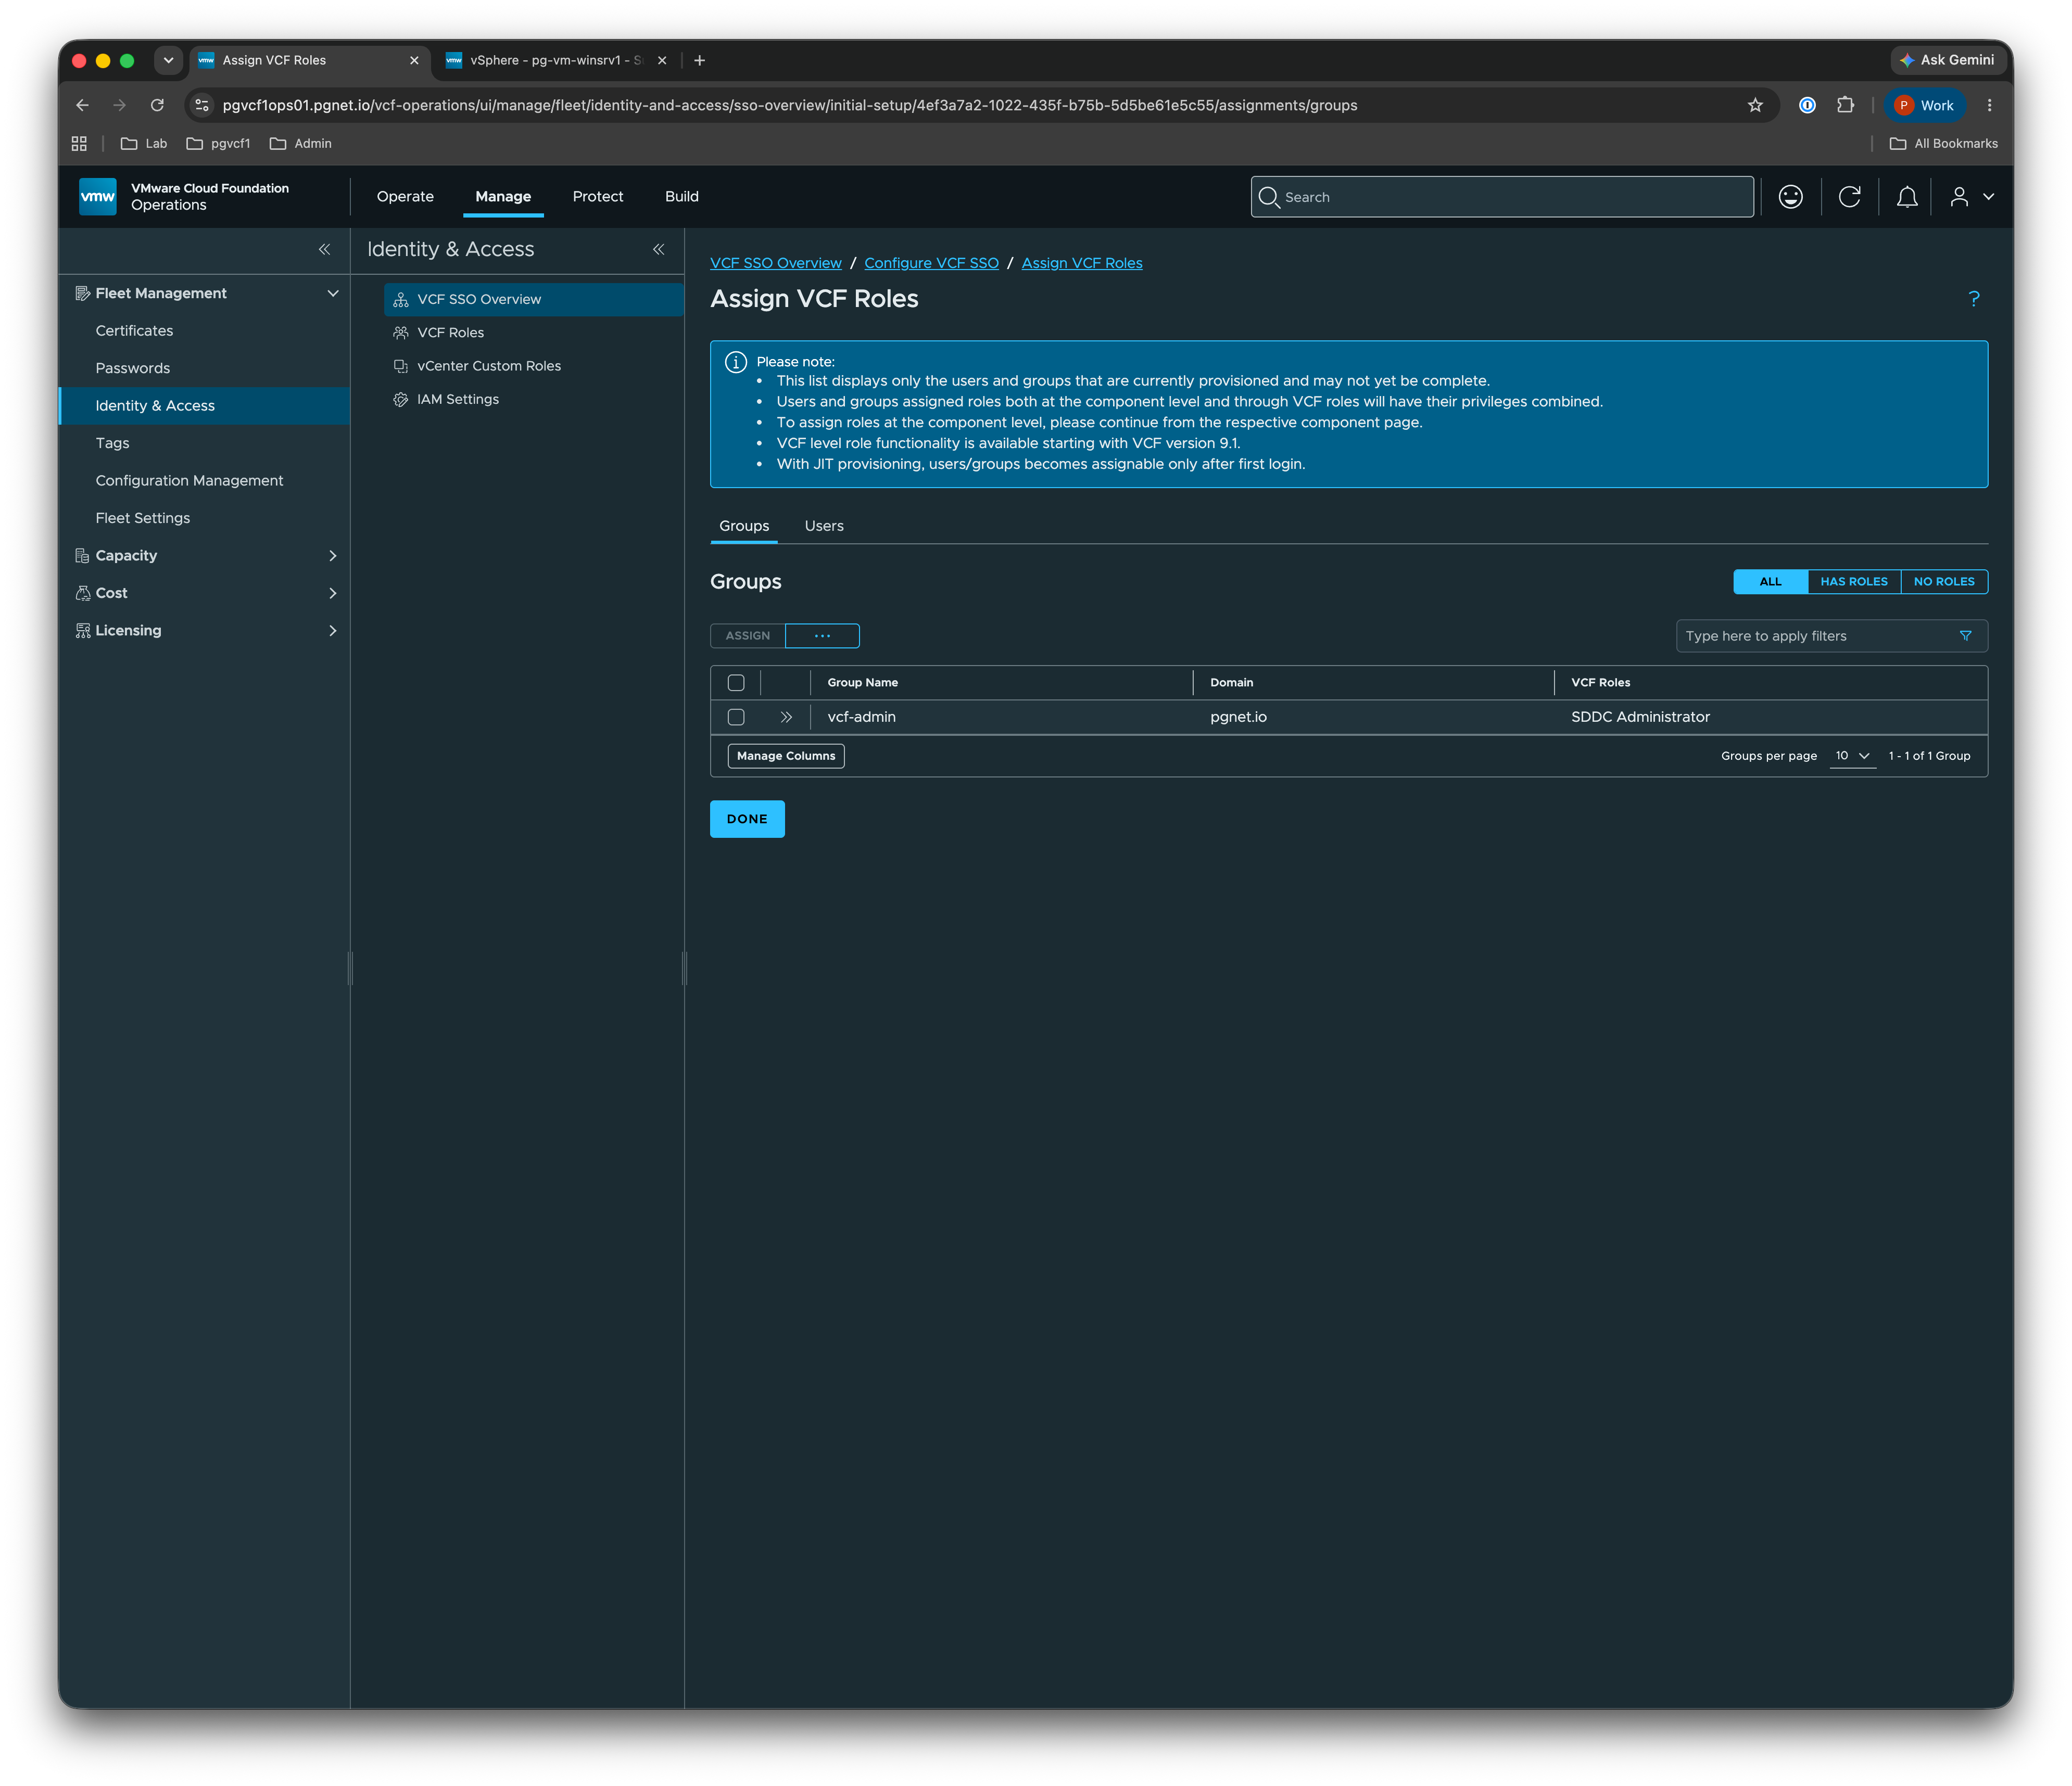
Task: Close the vSphere browser tab
Action: (662, 60)
